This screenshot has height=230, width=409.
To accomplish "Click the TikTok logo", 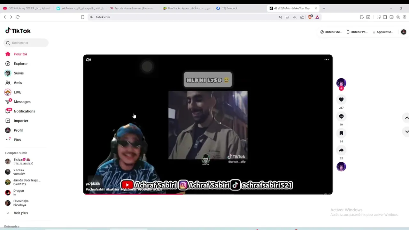I will [18, 31].
